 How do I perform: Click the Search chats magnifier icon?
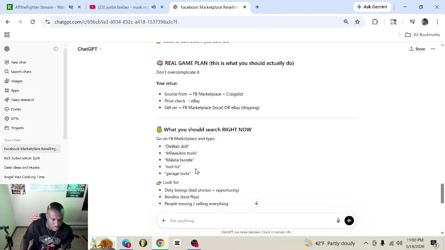tap(7, 72)
